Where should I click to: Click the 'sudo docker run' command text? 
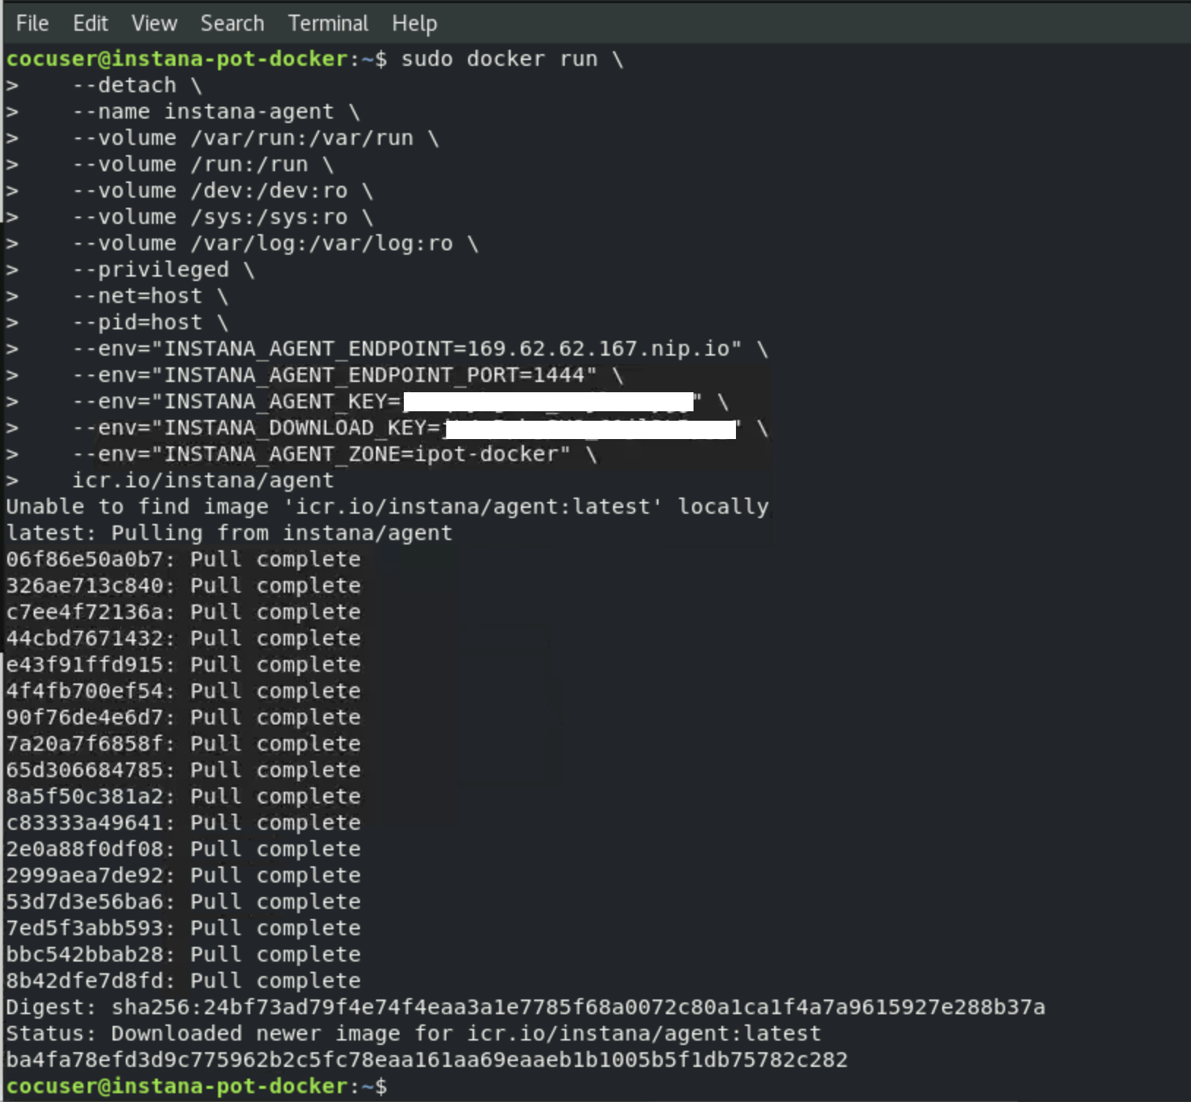[500, 59]
